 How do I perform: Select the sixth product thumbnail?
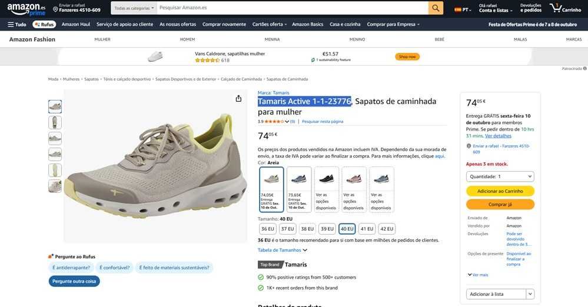click(x=55, y=186)
